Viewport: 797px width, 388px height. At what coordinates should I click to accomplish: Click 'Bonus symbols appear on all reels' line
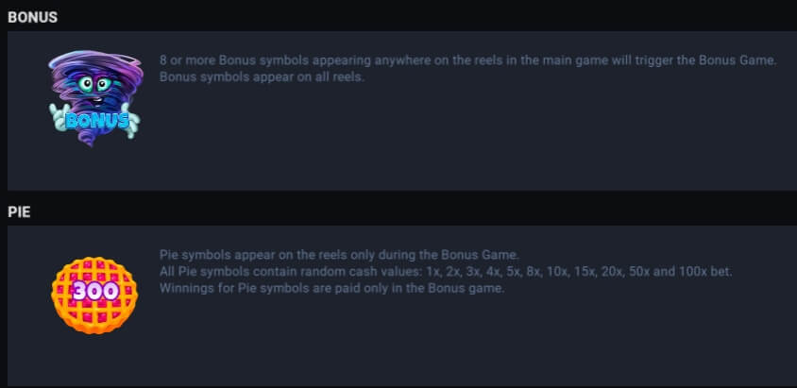pos(262,77)
